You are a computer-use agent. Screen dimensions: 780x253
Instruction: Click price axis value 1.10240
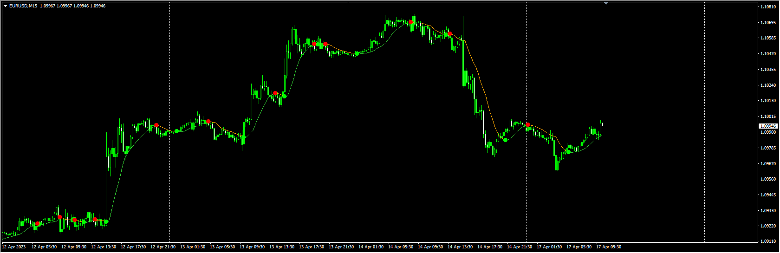pos(768,85)
